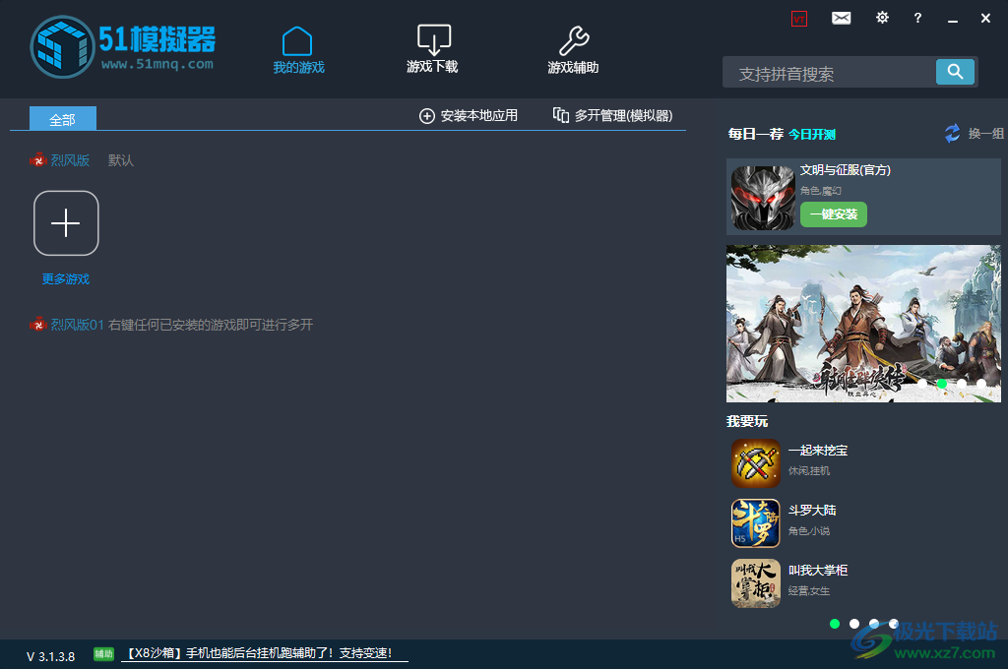Image resolution: width=1008 pixels, height=669 pixels.
Task: Click the help question mark icon
Action: [917, 18]
